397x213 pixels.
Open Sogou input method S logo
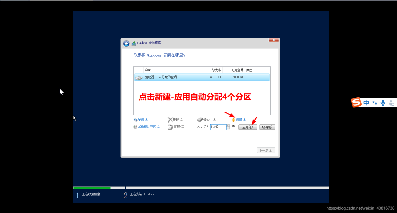click(x=356, y=102)
